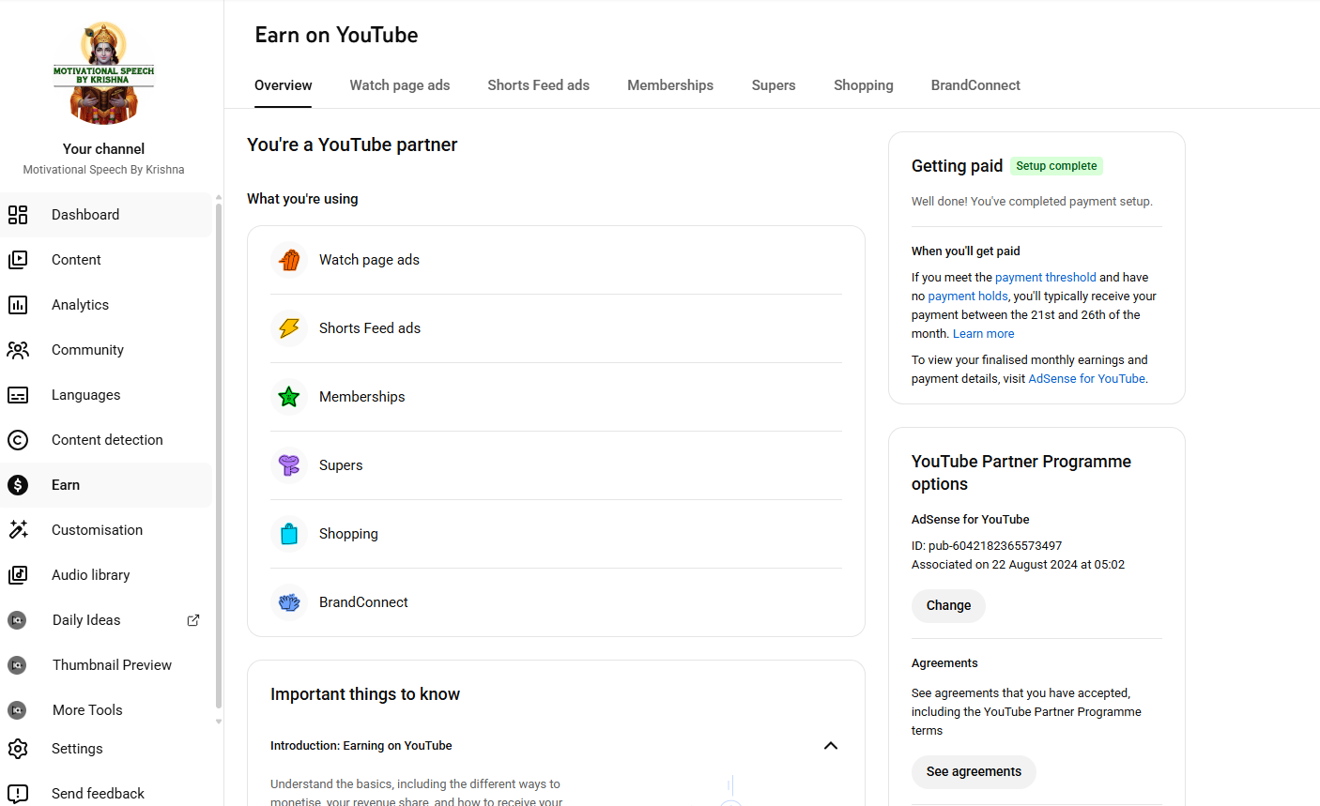The image size is (1320, 806).
Task: Launch Daily Ideas
Action: tap(84, 619)
